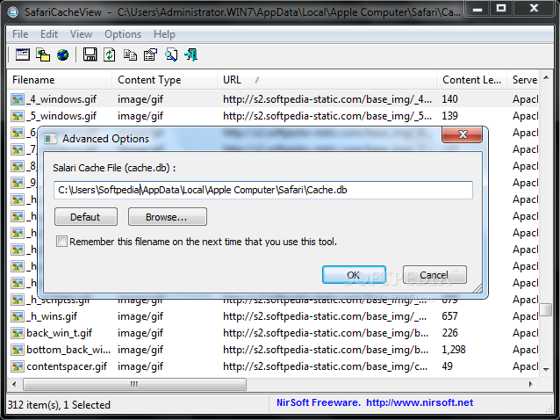
Task: Open Advanced Options via the first toolbar icon
Action: (23, 54)
